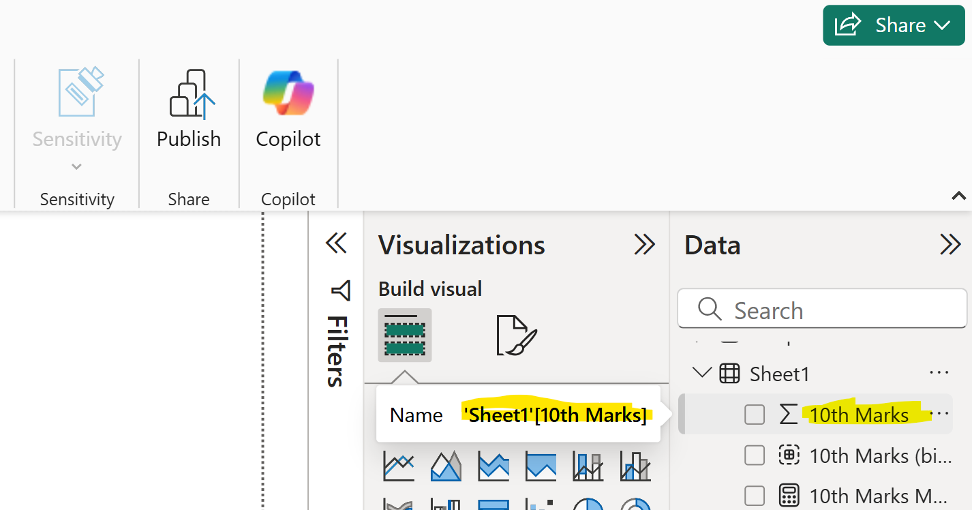Insert Line and stacked column chart

pos(588,466)
